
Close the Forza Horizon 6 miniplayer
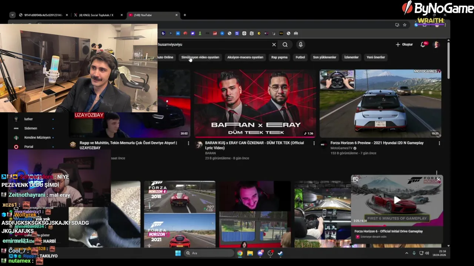click(438, 179)
